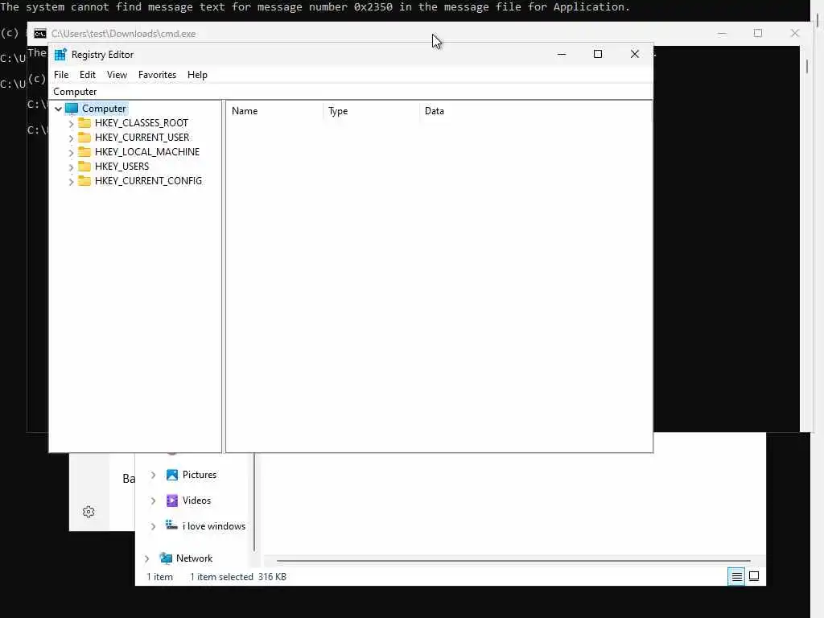Click the cmd.exe vertical scrollbar thumb
The image size is (824, 618).
(x=806, y=66)
